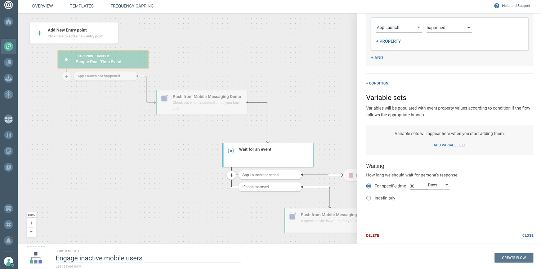Click the Add Variable Set link
Image resolution: width=541 pixels, height=269 pixels.
(450, 145)
